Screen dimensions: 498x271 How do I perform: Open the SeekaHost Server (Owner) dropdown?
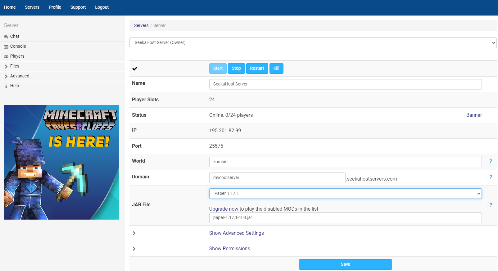pos(313,43)
